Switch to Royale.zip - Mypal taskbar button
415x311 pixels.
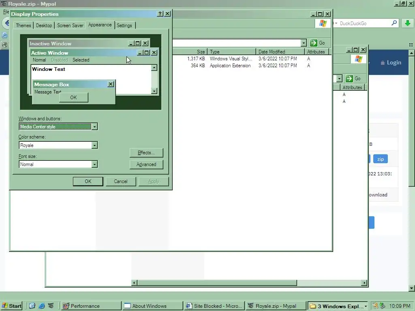pos(276,306)
